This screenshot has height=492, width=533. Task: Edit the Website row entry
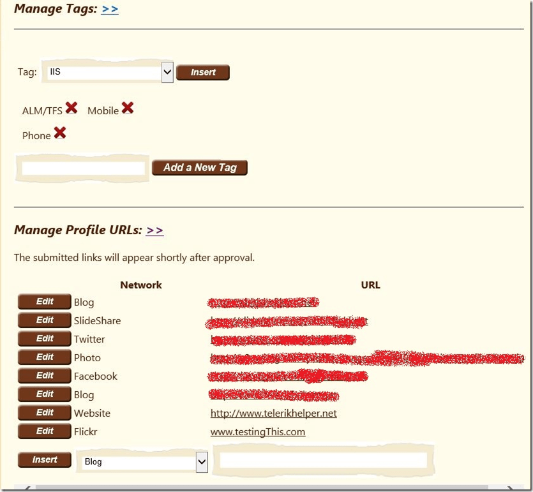click(44, 413)
